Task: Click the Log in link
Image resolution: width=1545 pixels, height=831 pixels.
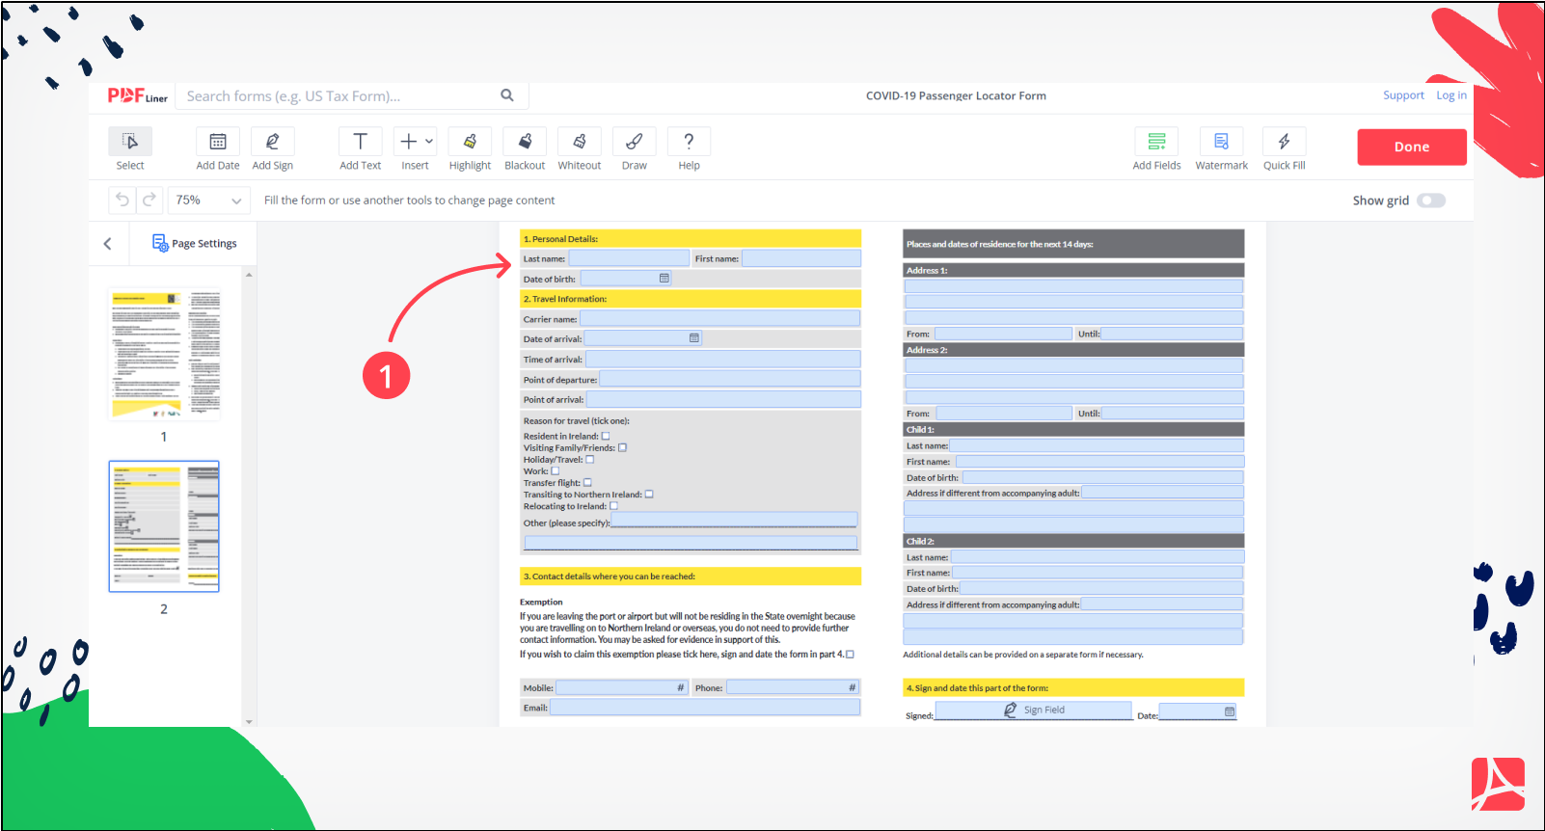Action: click(x=1451, y=95)
